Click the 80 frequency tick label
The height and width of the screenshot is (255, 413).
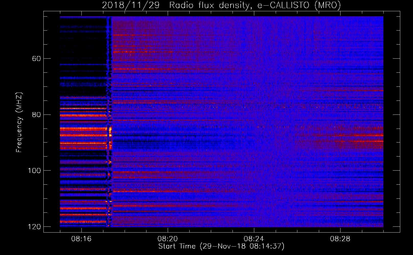pos(37,114)
